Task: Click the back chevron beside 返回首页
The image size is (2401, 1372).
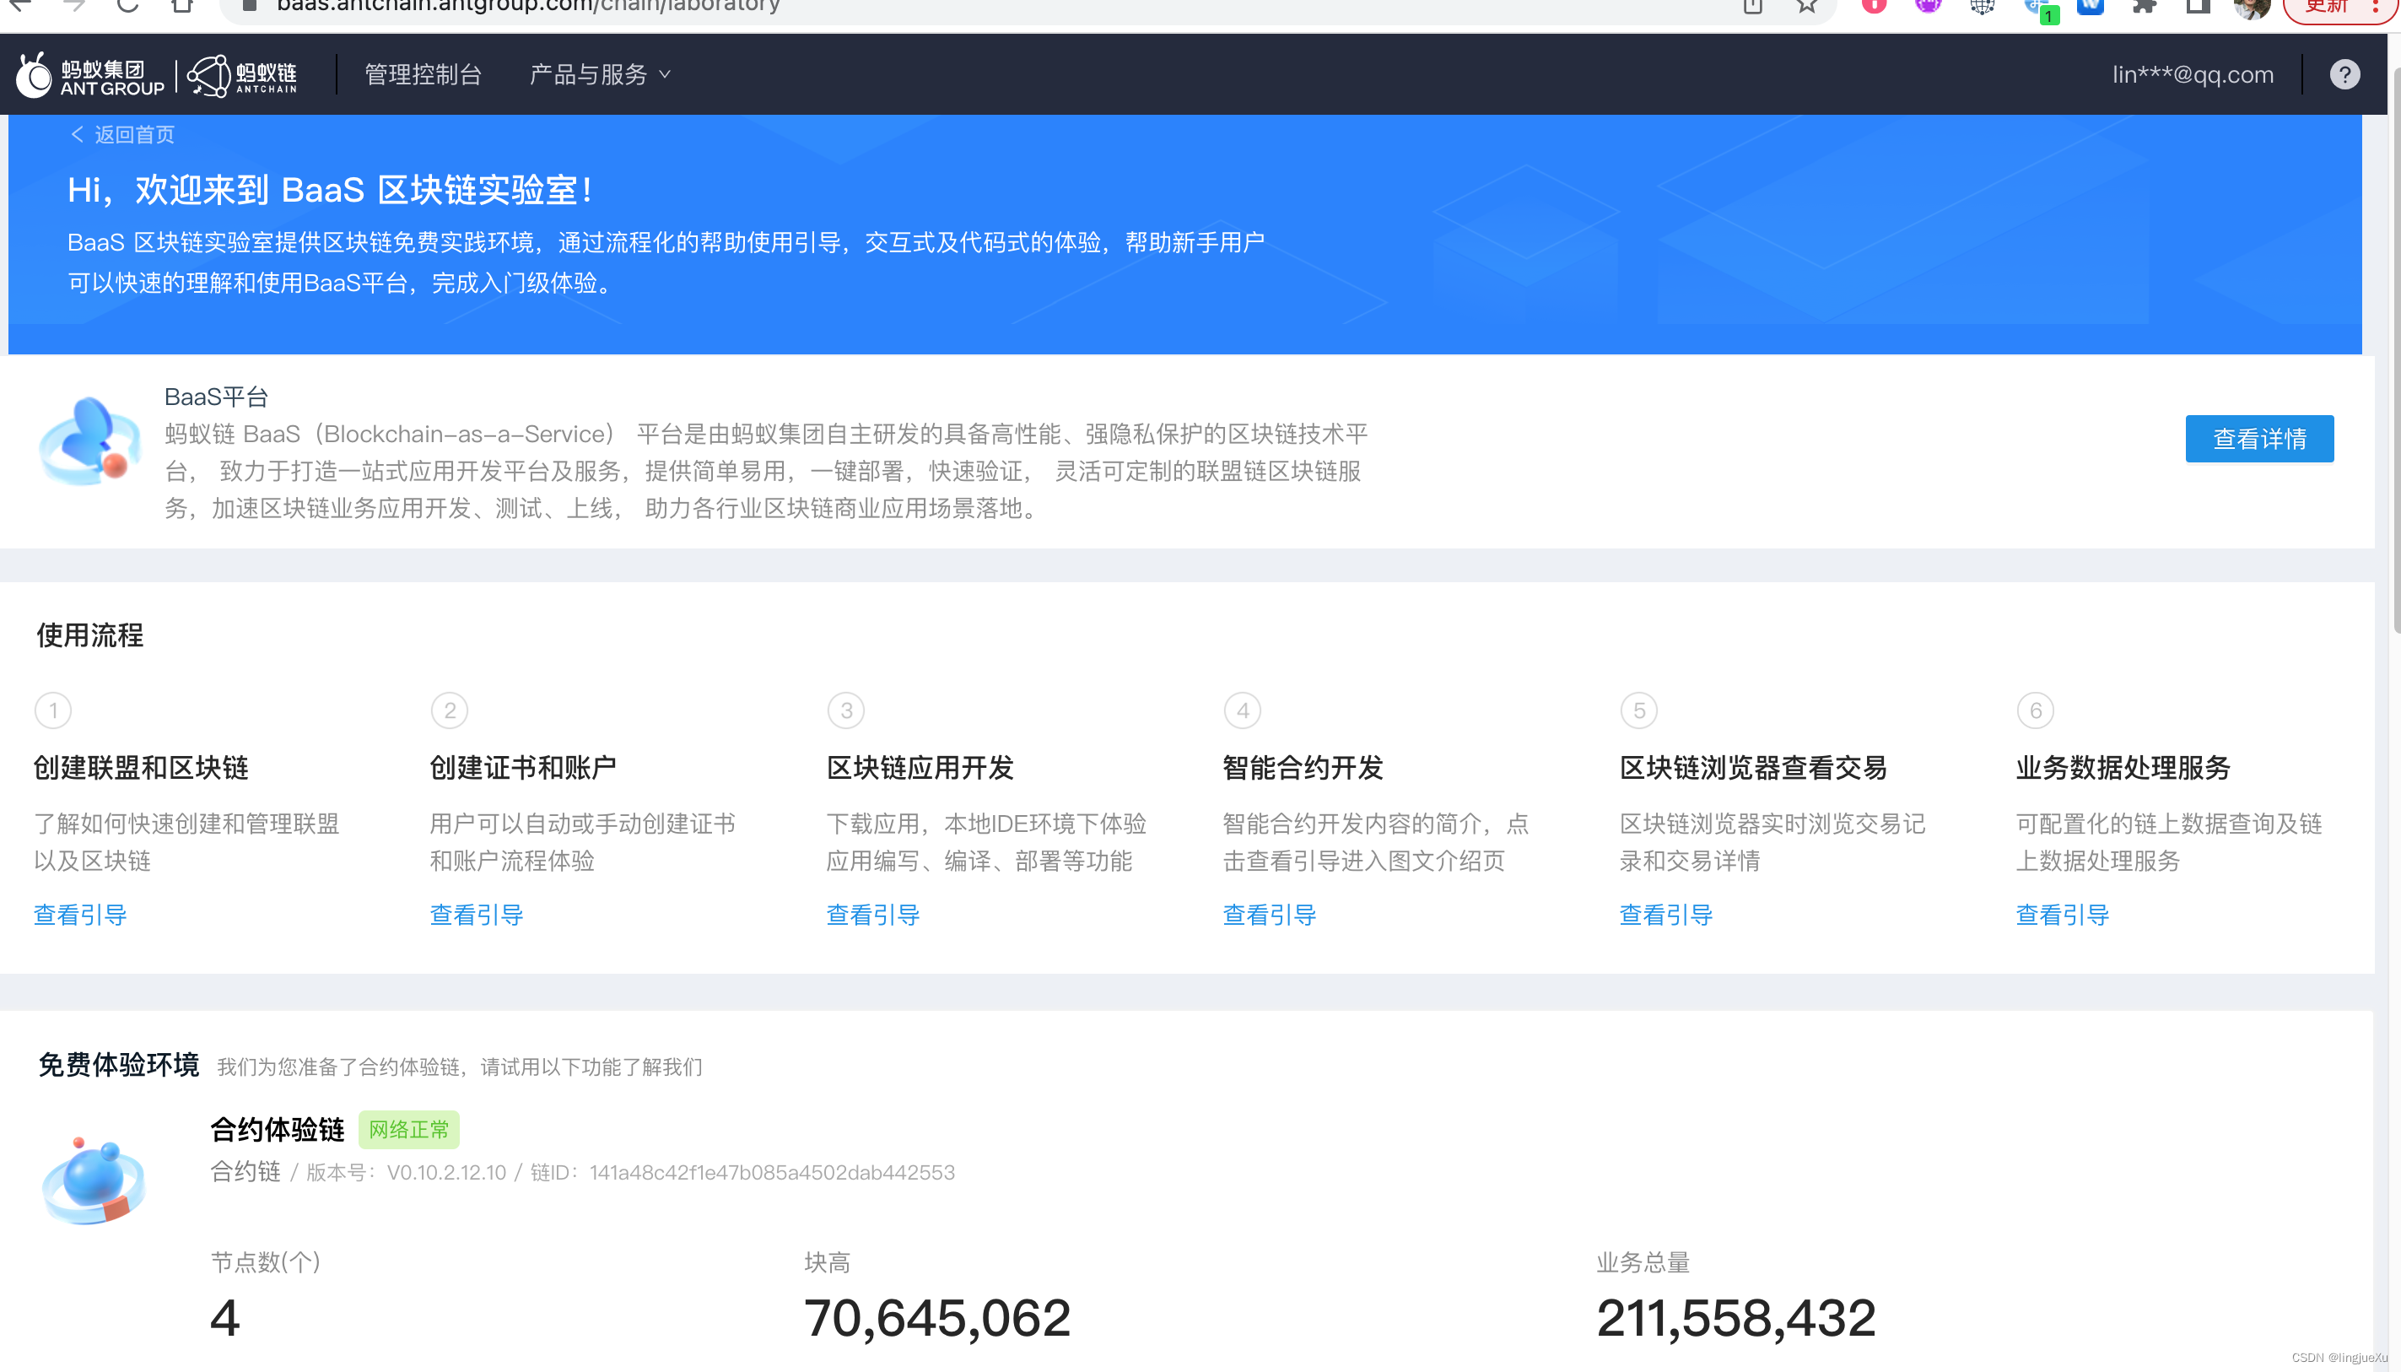Action: point(78,135)
